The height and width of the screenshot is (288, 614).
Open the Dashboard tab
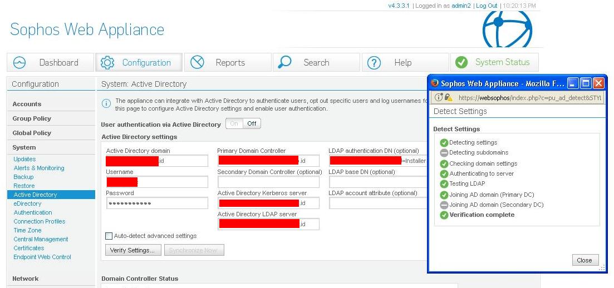51,62
